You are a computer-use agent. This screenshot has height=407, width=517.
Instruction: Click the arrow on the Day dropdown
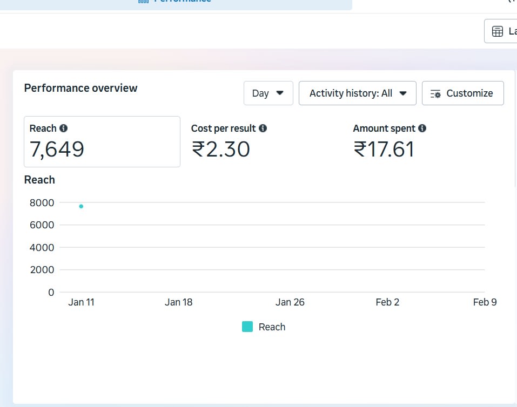[280, 93]
